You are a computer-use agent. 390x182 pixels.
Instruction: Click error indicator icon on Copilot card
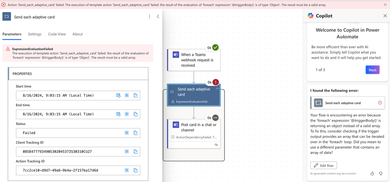point(380,103)
